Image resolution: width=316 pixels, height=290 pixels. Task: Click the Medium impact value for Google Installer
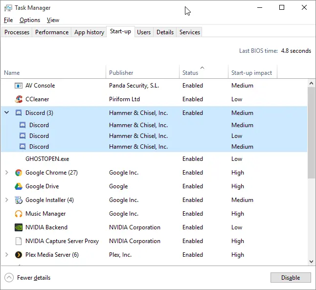point(242,200)
